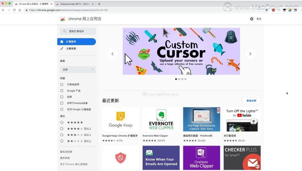Go back with the browser back arrow
The width and height of the screenshot is (302, 171).
pyautogui.click(x=3, y=10)
